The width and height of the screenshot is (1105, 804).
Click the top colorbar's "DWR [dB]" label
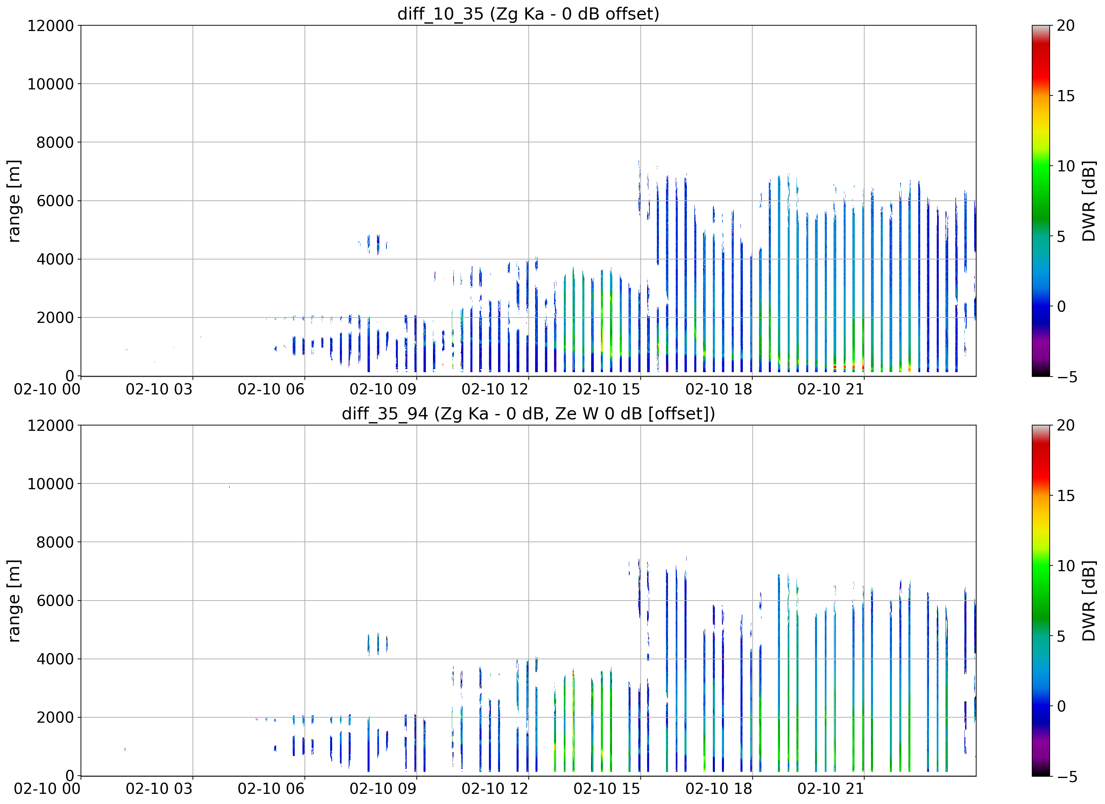pos(1088,201)
